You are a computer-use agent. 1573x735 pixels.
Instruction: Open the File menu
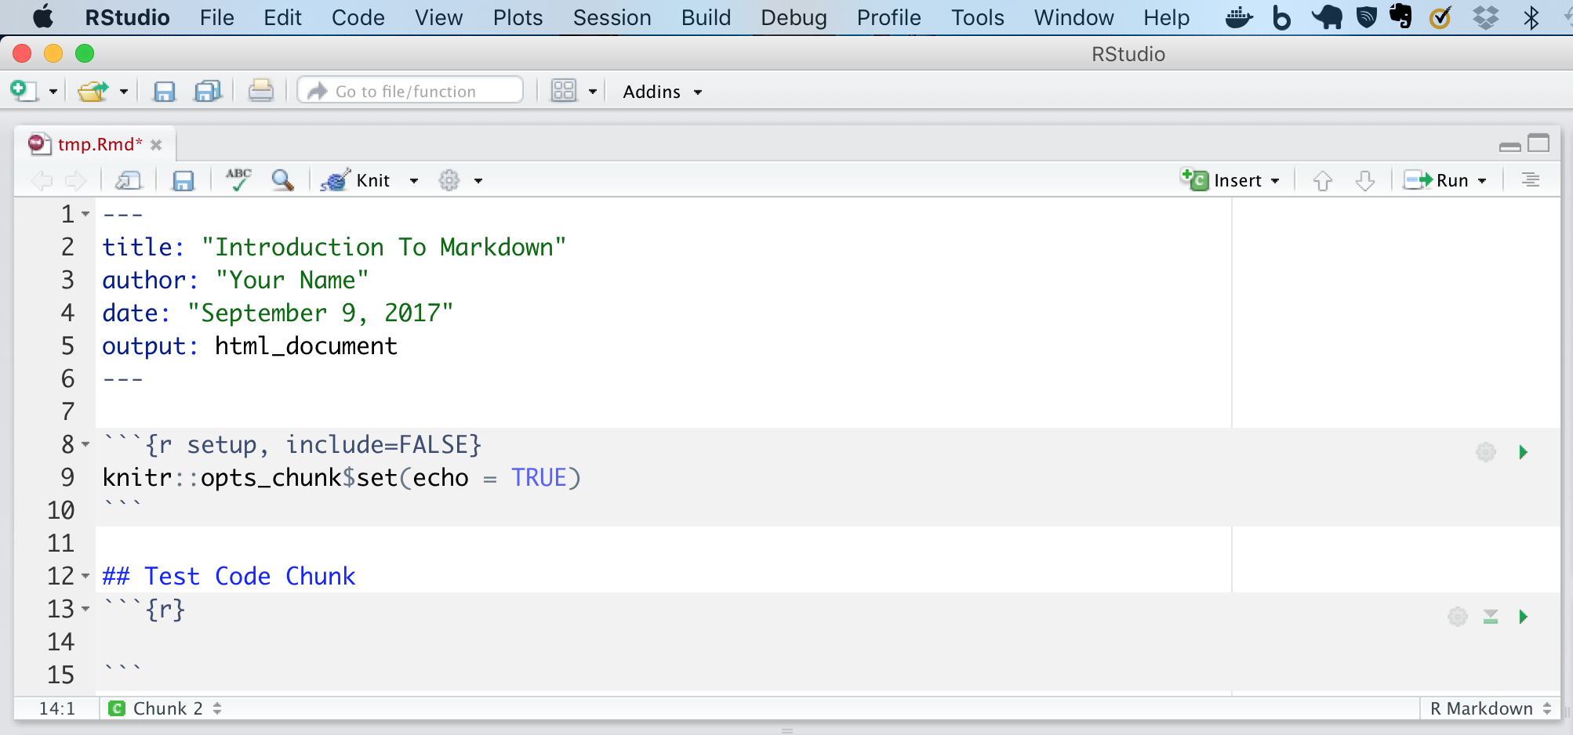point(216,17)
